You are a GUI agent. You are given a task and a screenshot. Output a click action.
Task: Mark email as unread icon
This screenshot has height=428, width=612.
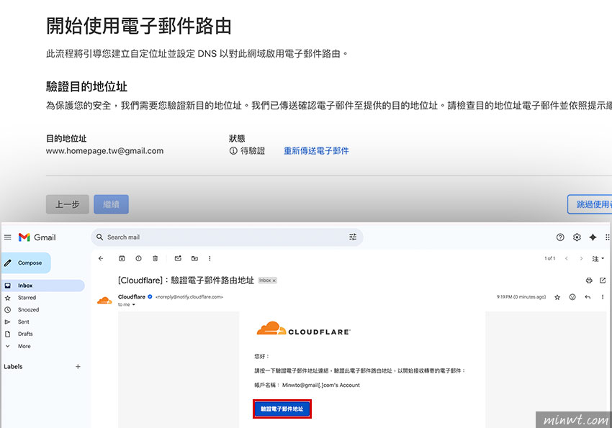click(178, 258)
